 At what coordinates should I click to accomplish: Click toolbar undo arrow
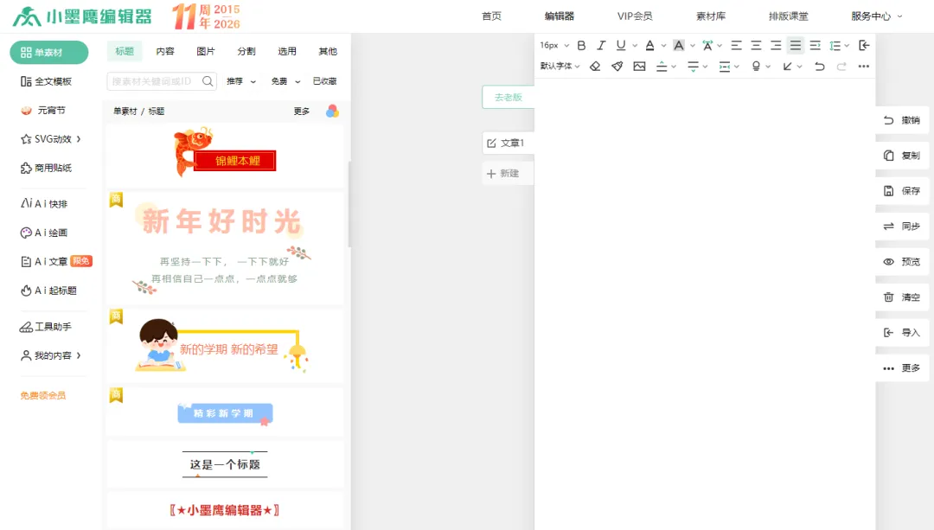tap(820, 66)
